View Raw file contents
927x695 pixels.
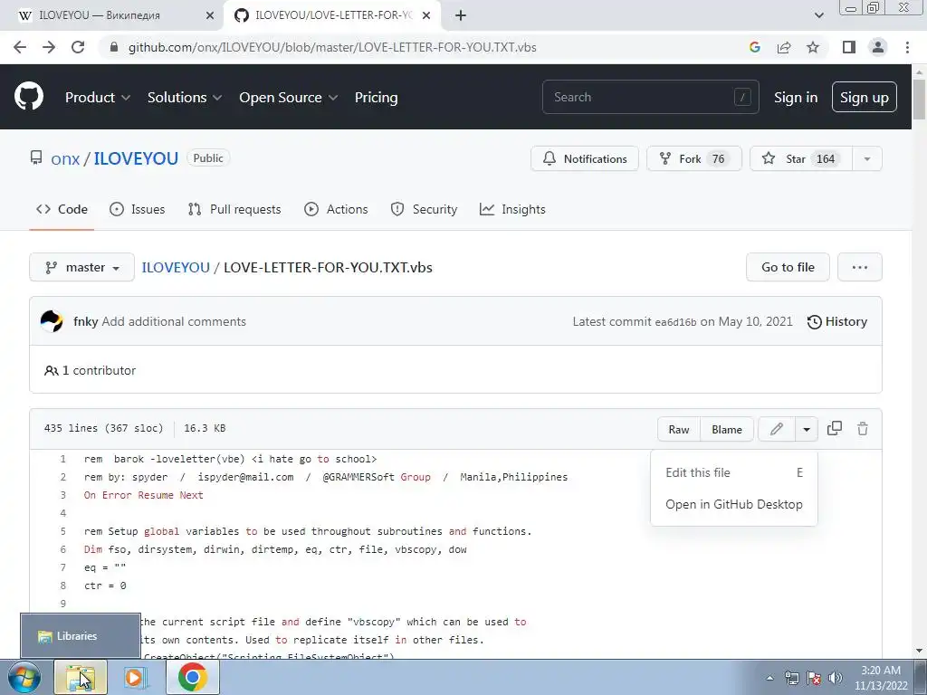tap(679, 429)
